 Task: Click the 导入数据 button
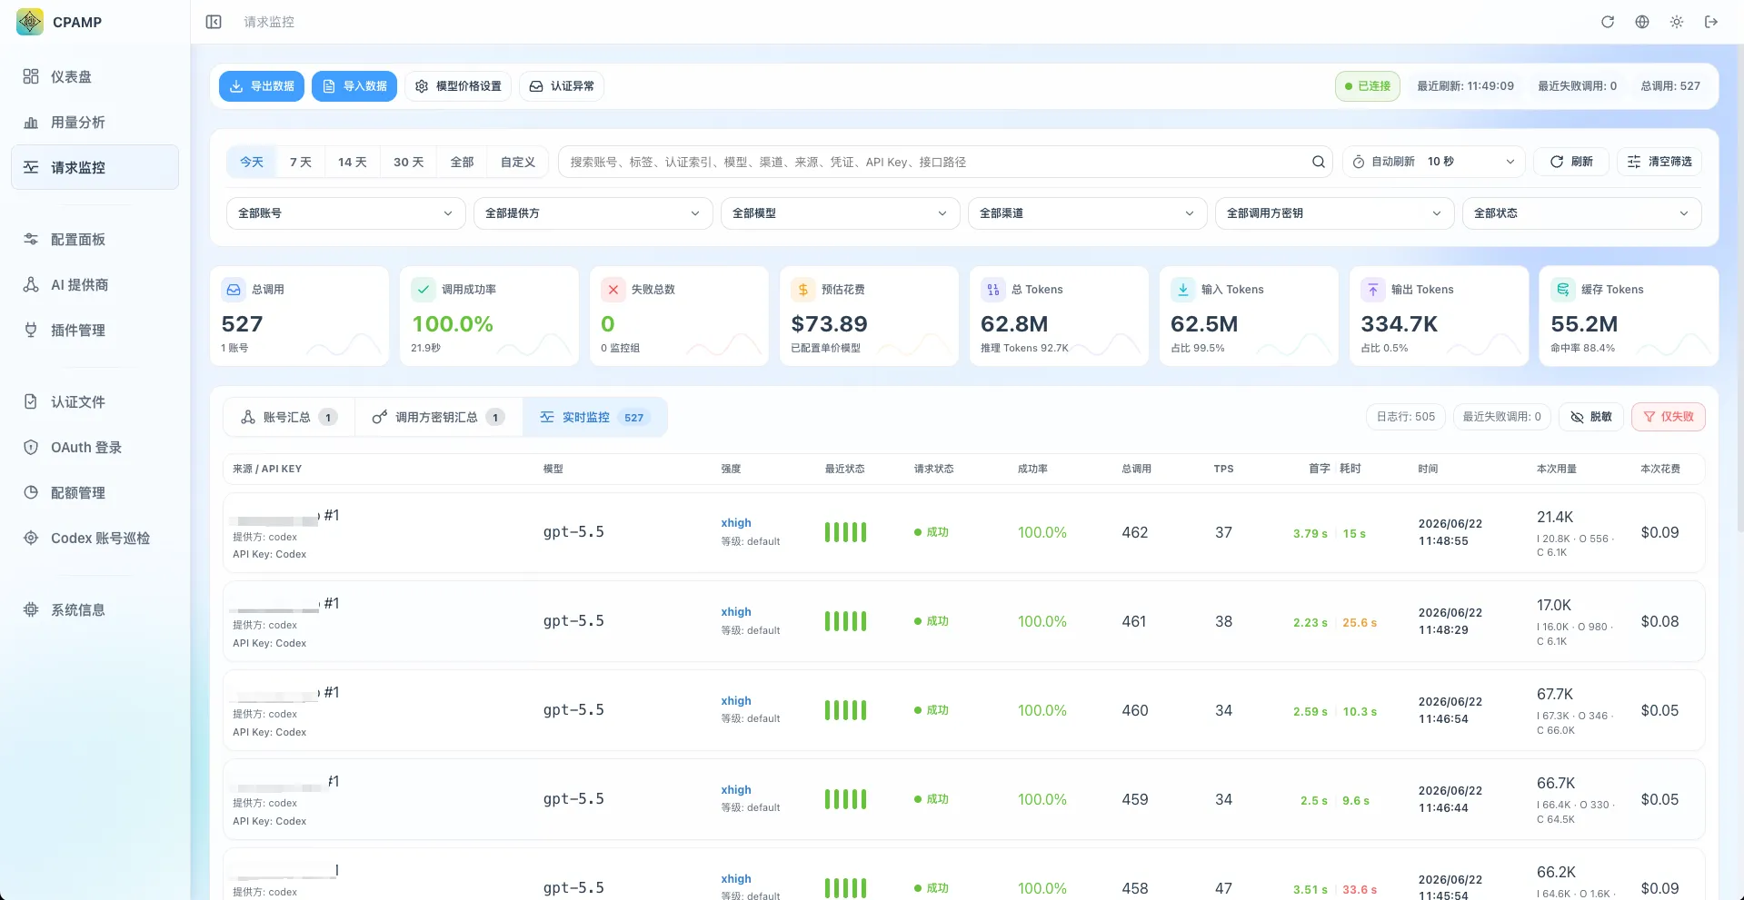(354, 86)
